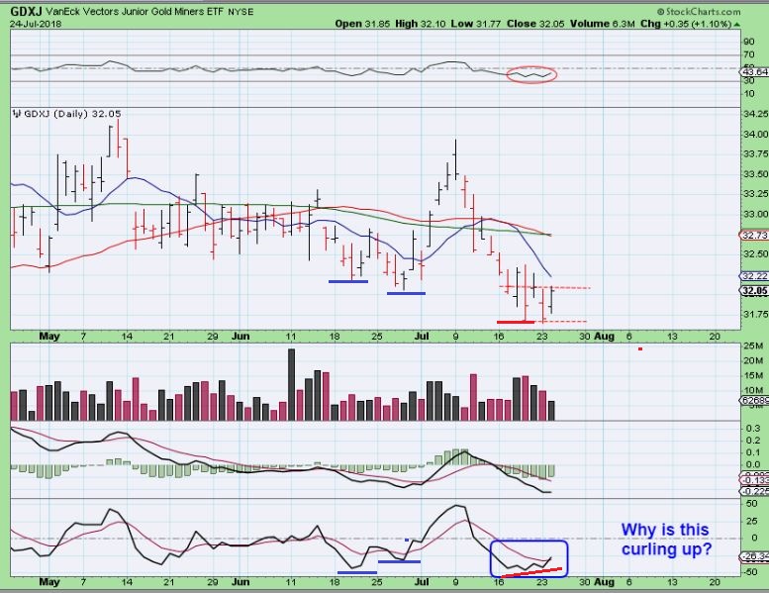Screen dimensions: 769x593
Task: Click the 33.00 price axis label
Action: (756, 214)
